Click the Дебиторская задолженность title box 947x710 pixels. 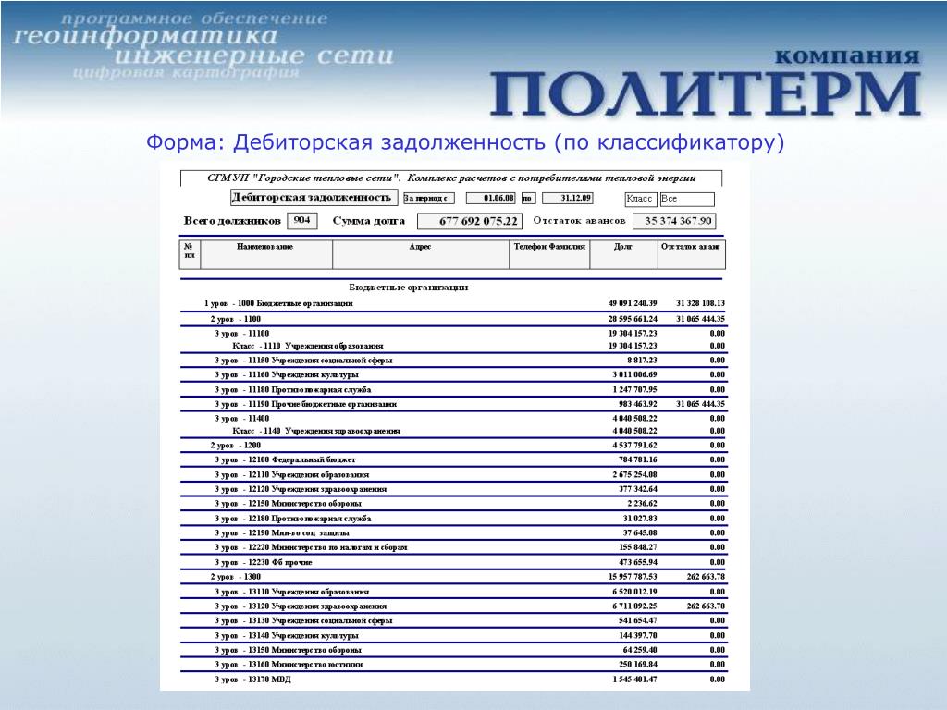(x=314, y=198)
